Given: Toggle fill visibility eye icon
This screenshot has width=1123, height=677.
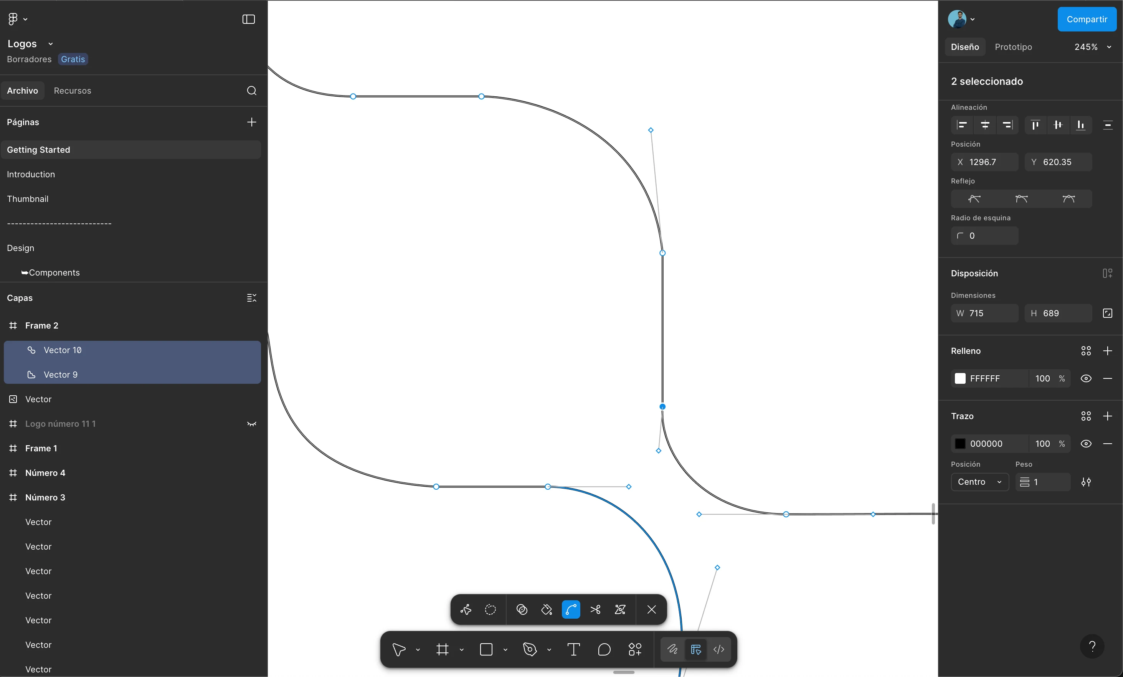Looking at the screenshot, I should coord(1086,378).
